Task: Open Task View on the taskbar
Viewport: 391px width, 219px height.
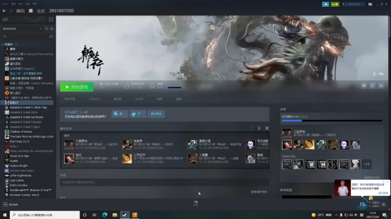Action: coord(94,215)
